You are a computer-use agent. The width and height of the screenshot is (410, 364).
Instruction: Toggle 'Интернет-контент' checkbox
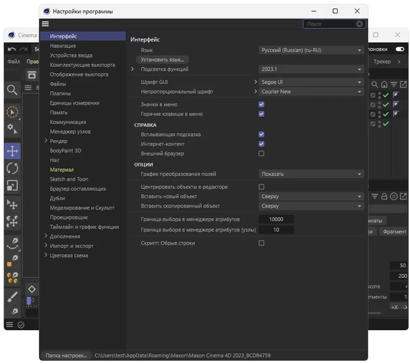[x=261, y=144]
